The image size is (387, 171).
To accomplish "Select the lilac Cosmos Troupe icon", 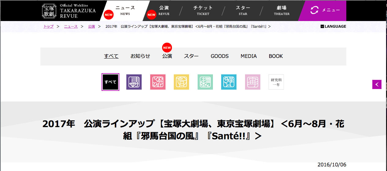I will point(253,82).
